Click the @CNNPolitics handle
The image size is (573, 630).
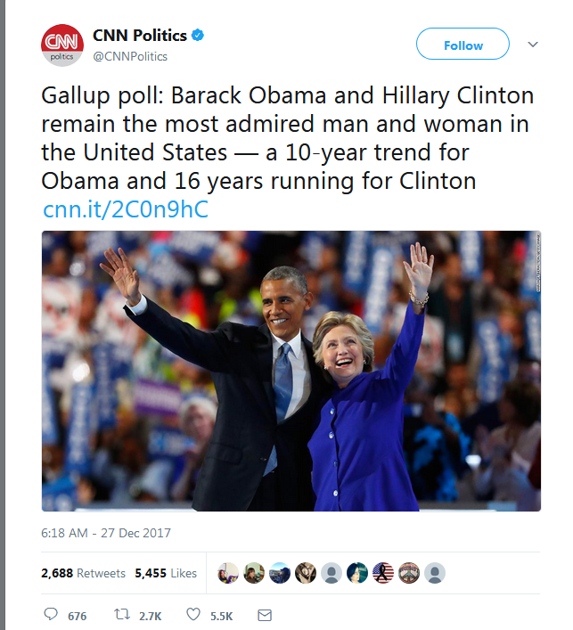(130, 56)
